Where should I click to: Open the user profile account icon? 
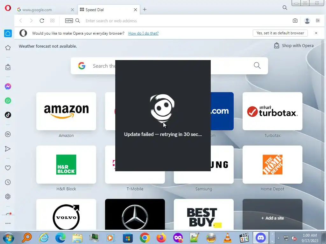pyautogui.click(x=307, y=21)
